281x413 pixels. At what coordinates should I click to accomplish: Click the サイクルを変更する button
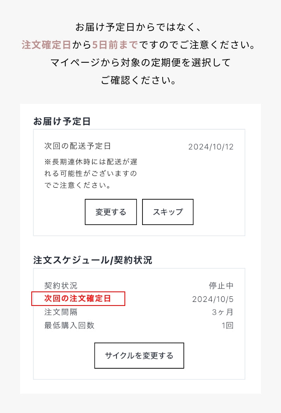pyautogui.click(x=139, y=355)
